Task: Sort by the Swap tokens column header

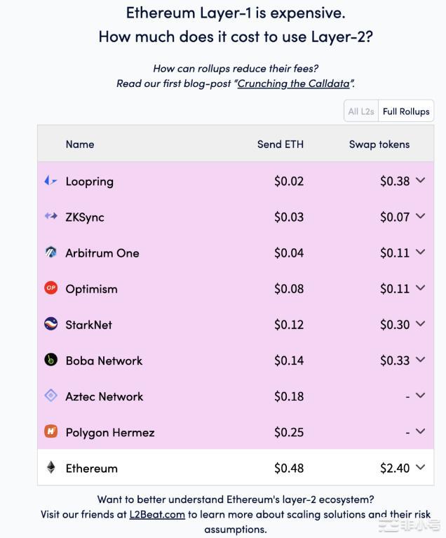Action: pos(379,144)
